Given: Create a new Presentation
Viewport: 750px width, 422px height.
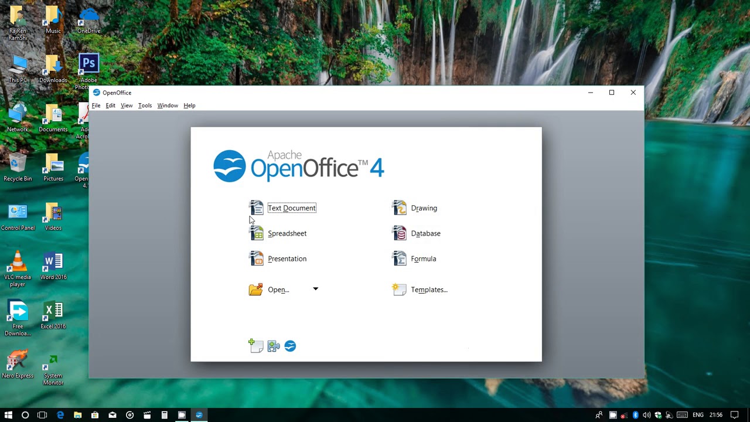Looking at the screenshot, I should (x=278, y=258).
